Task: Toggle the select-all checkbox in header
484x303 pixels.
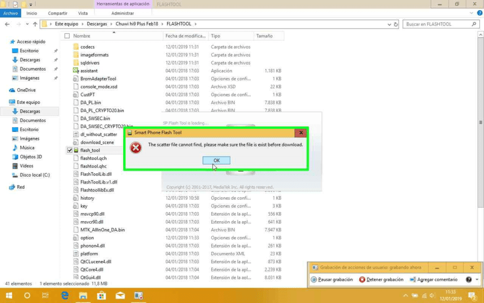Action: 67,36
